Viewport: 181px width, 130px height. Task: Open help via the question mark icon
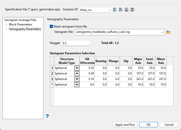pyautogui.click(x=47, y=116)
